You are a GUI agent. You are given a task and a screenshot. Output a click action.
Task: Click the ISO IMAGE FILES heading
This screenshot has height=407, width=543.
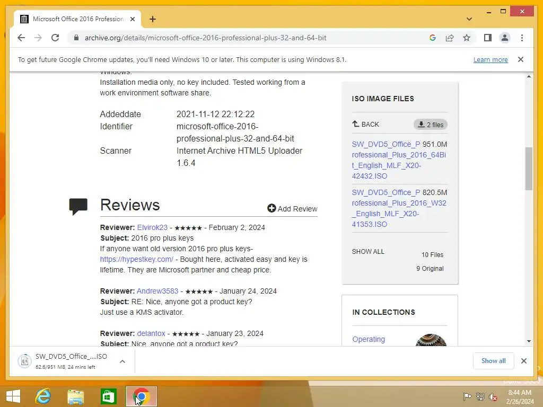(383, 99)
